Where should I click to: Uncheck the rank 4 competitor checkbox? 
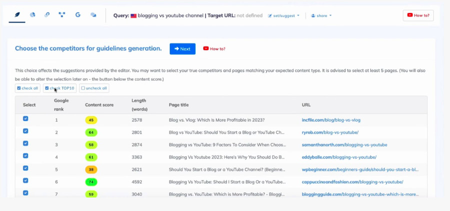pyautogui.click(x=25, y=156)
